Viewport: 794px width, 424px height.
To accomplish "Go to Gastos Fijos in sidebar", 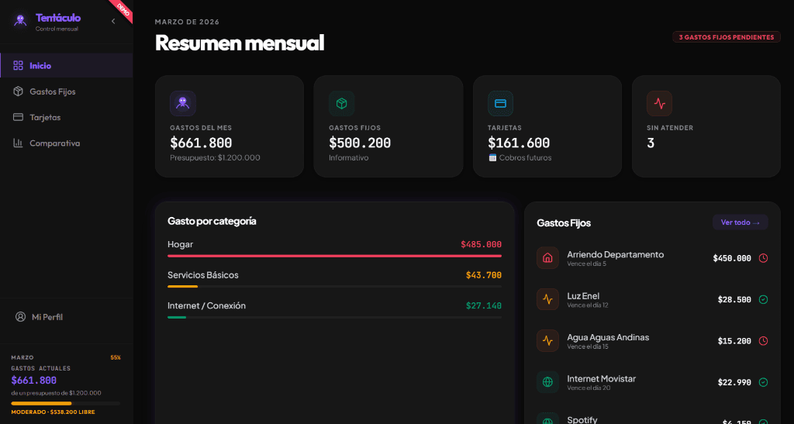I will coord(67,91).
